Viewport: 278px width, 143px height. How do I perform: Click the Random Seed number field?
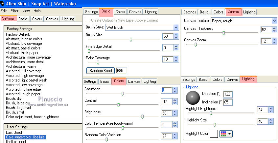click(121, 70)
